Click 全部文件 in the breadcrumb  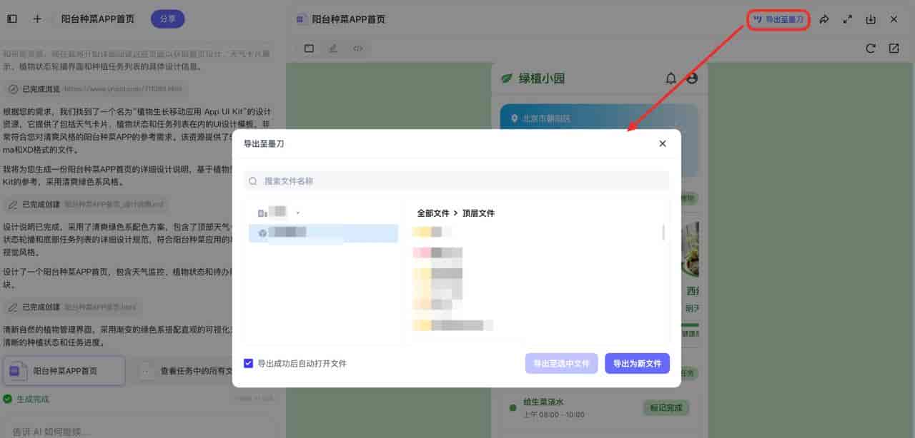pyautogui.click(x=433, y=213)
